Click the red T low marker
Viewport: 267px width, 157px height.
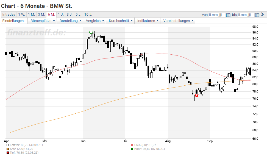pos(197,96)
